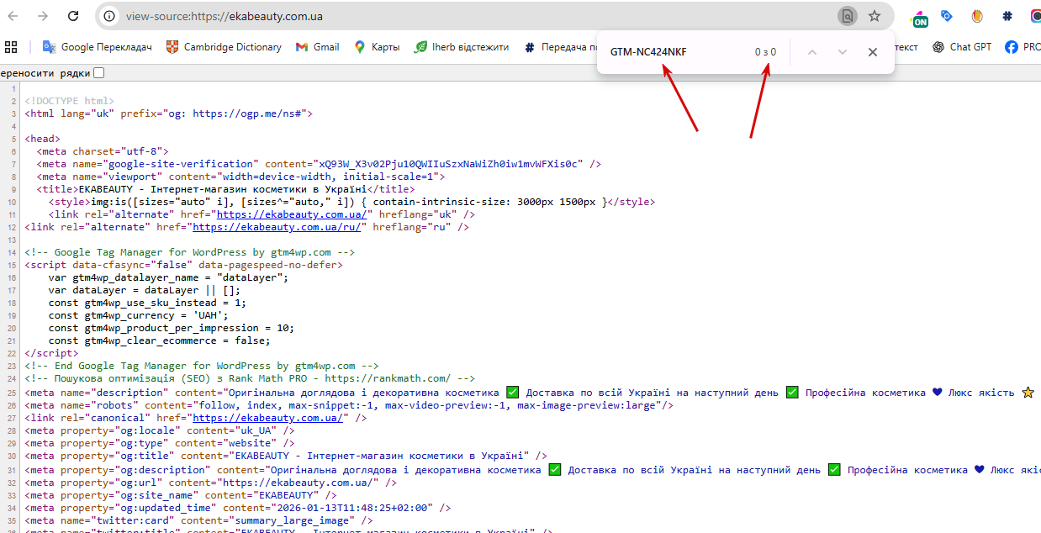The width and height of the screenshot is (1041, 533).
Task: Click the address bar URL
Action: click(x=224, y=16)
